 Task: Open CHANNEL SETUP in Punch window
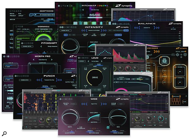click(x=25, y=80)
